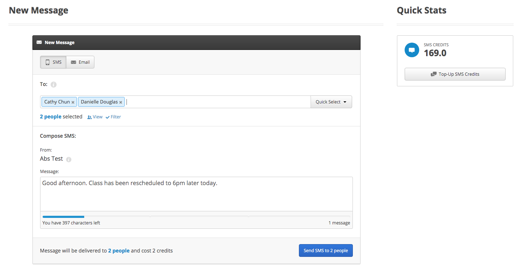
Task: Open the Quick Select dropdown
Action: click(x=331, y=102)
